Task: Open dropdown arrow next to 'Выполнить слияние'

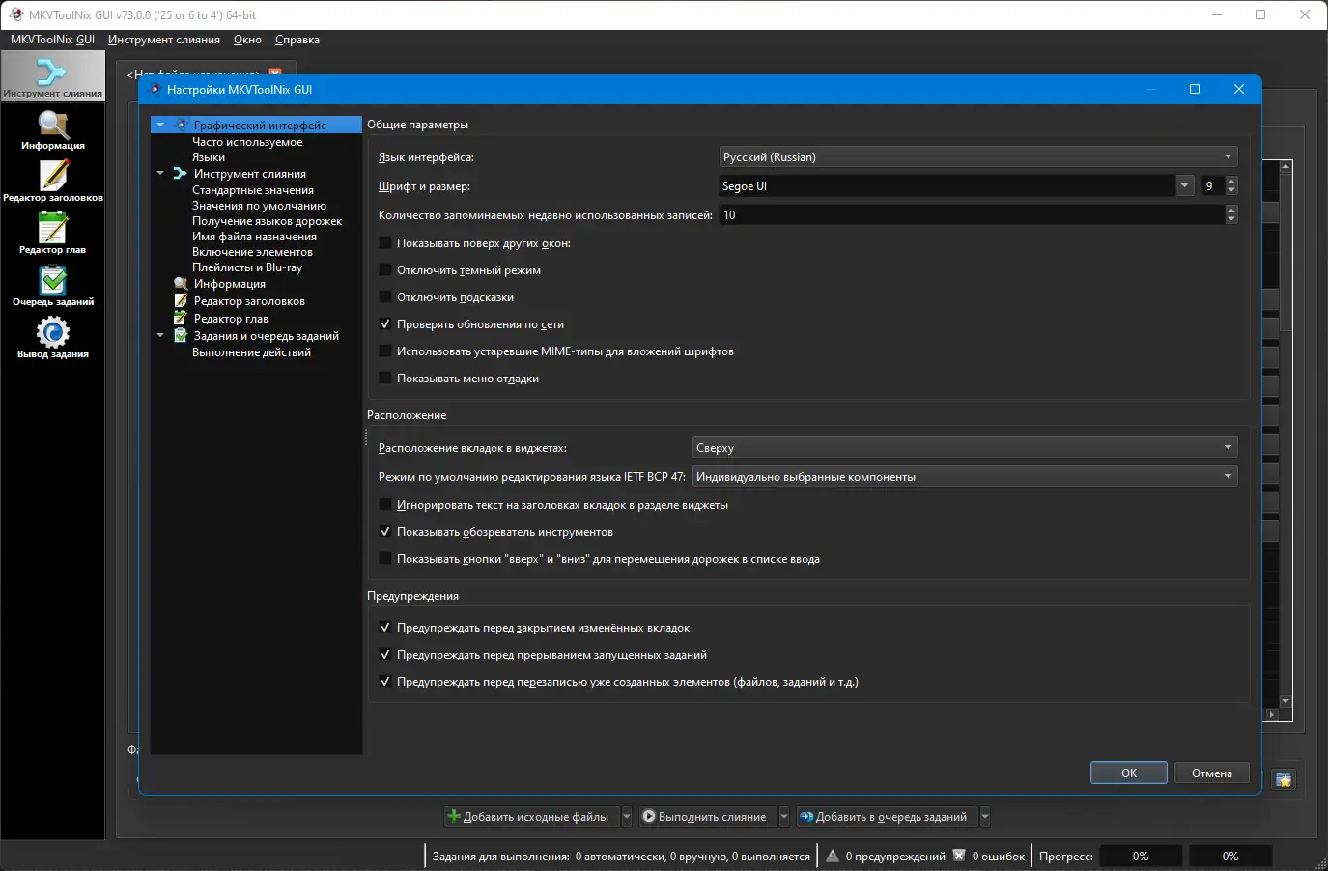Action: point(783,817)
